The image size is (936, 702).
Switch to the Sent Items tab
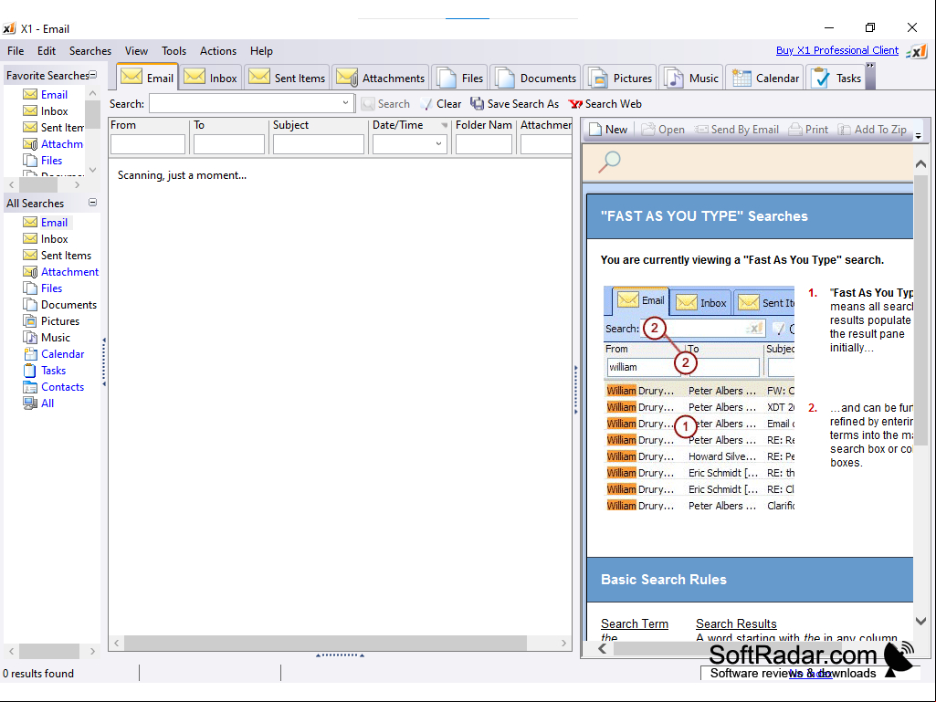click(x=287, y=78)
